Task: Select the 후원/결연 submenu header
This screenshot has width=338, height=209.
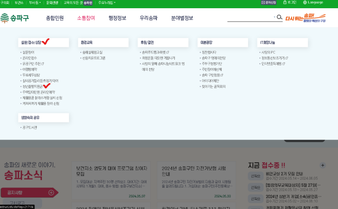Action: [x=163, y=42]
